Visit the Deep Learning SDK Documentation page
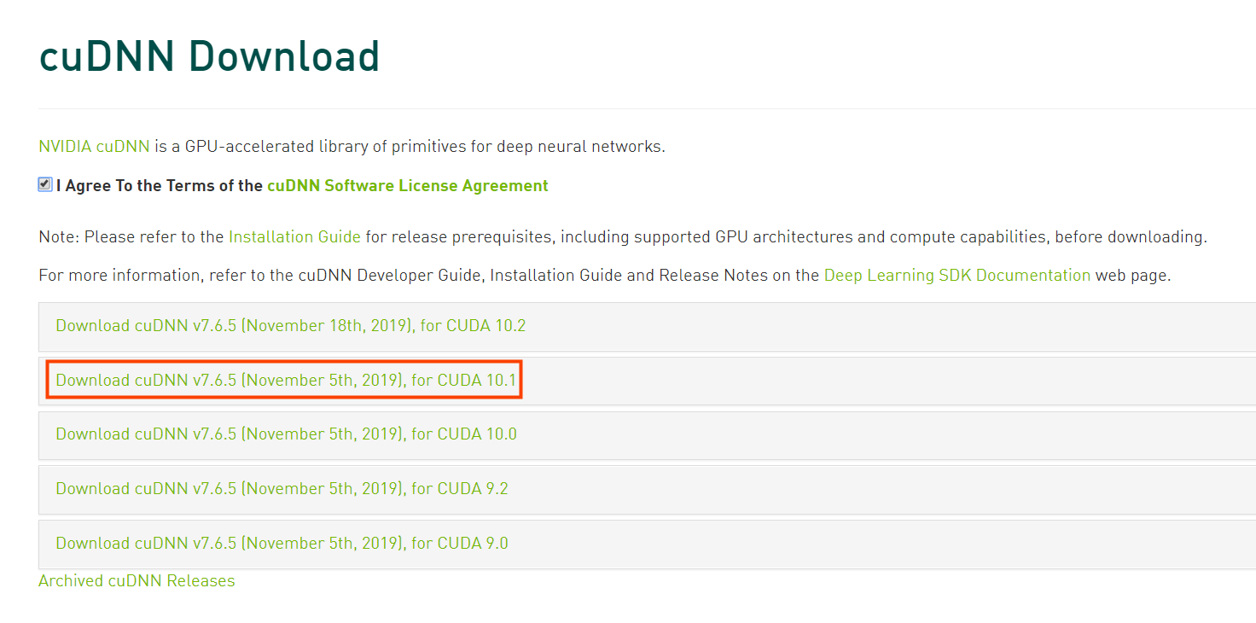Image resolution: width=1256 pixels, height=623 pixels. pyautogui.click(x=957, y=275)
